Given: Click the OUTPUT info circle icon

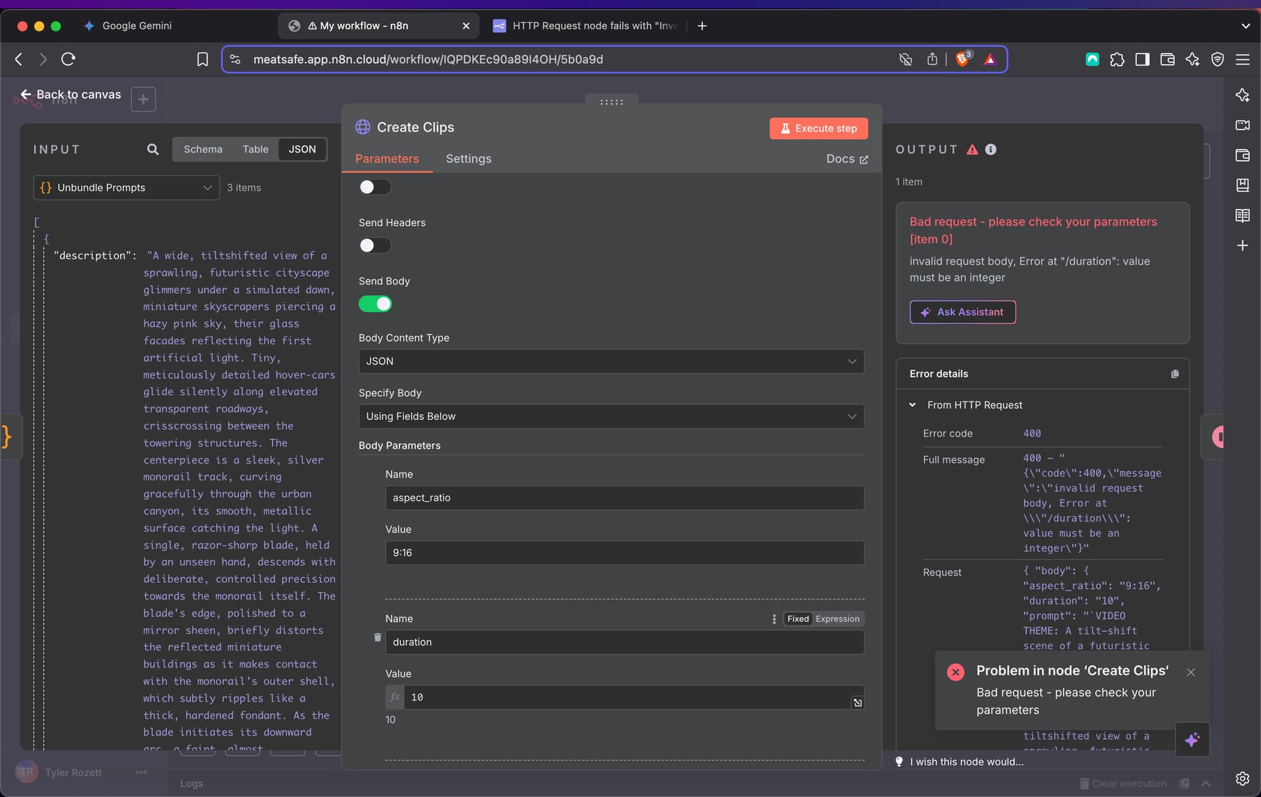Looking at the screenshot, I should click(990, 149).
